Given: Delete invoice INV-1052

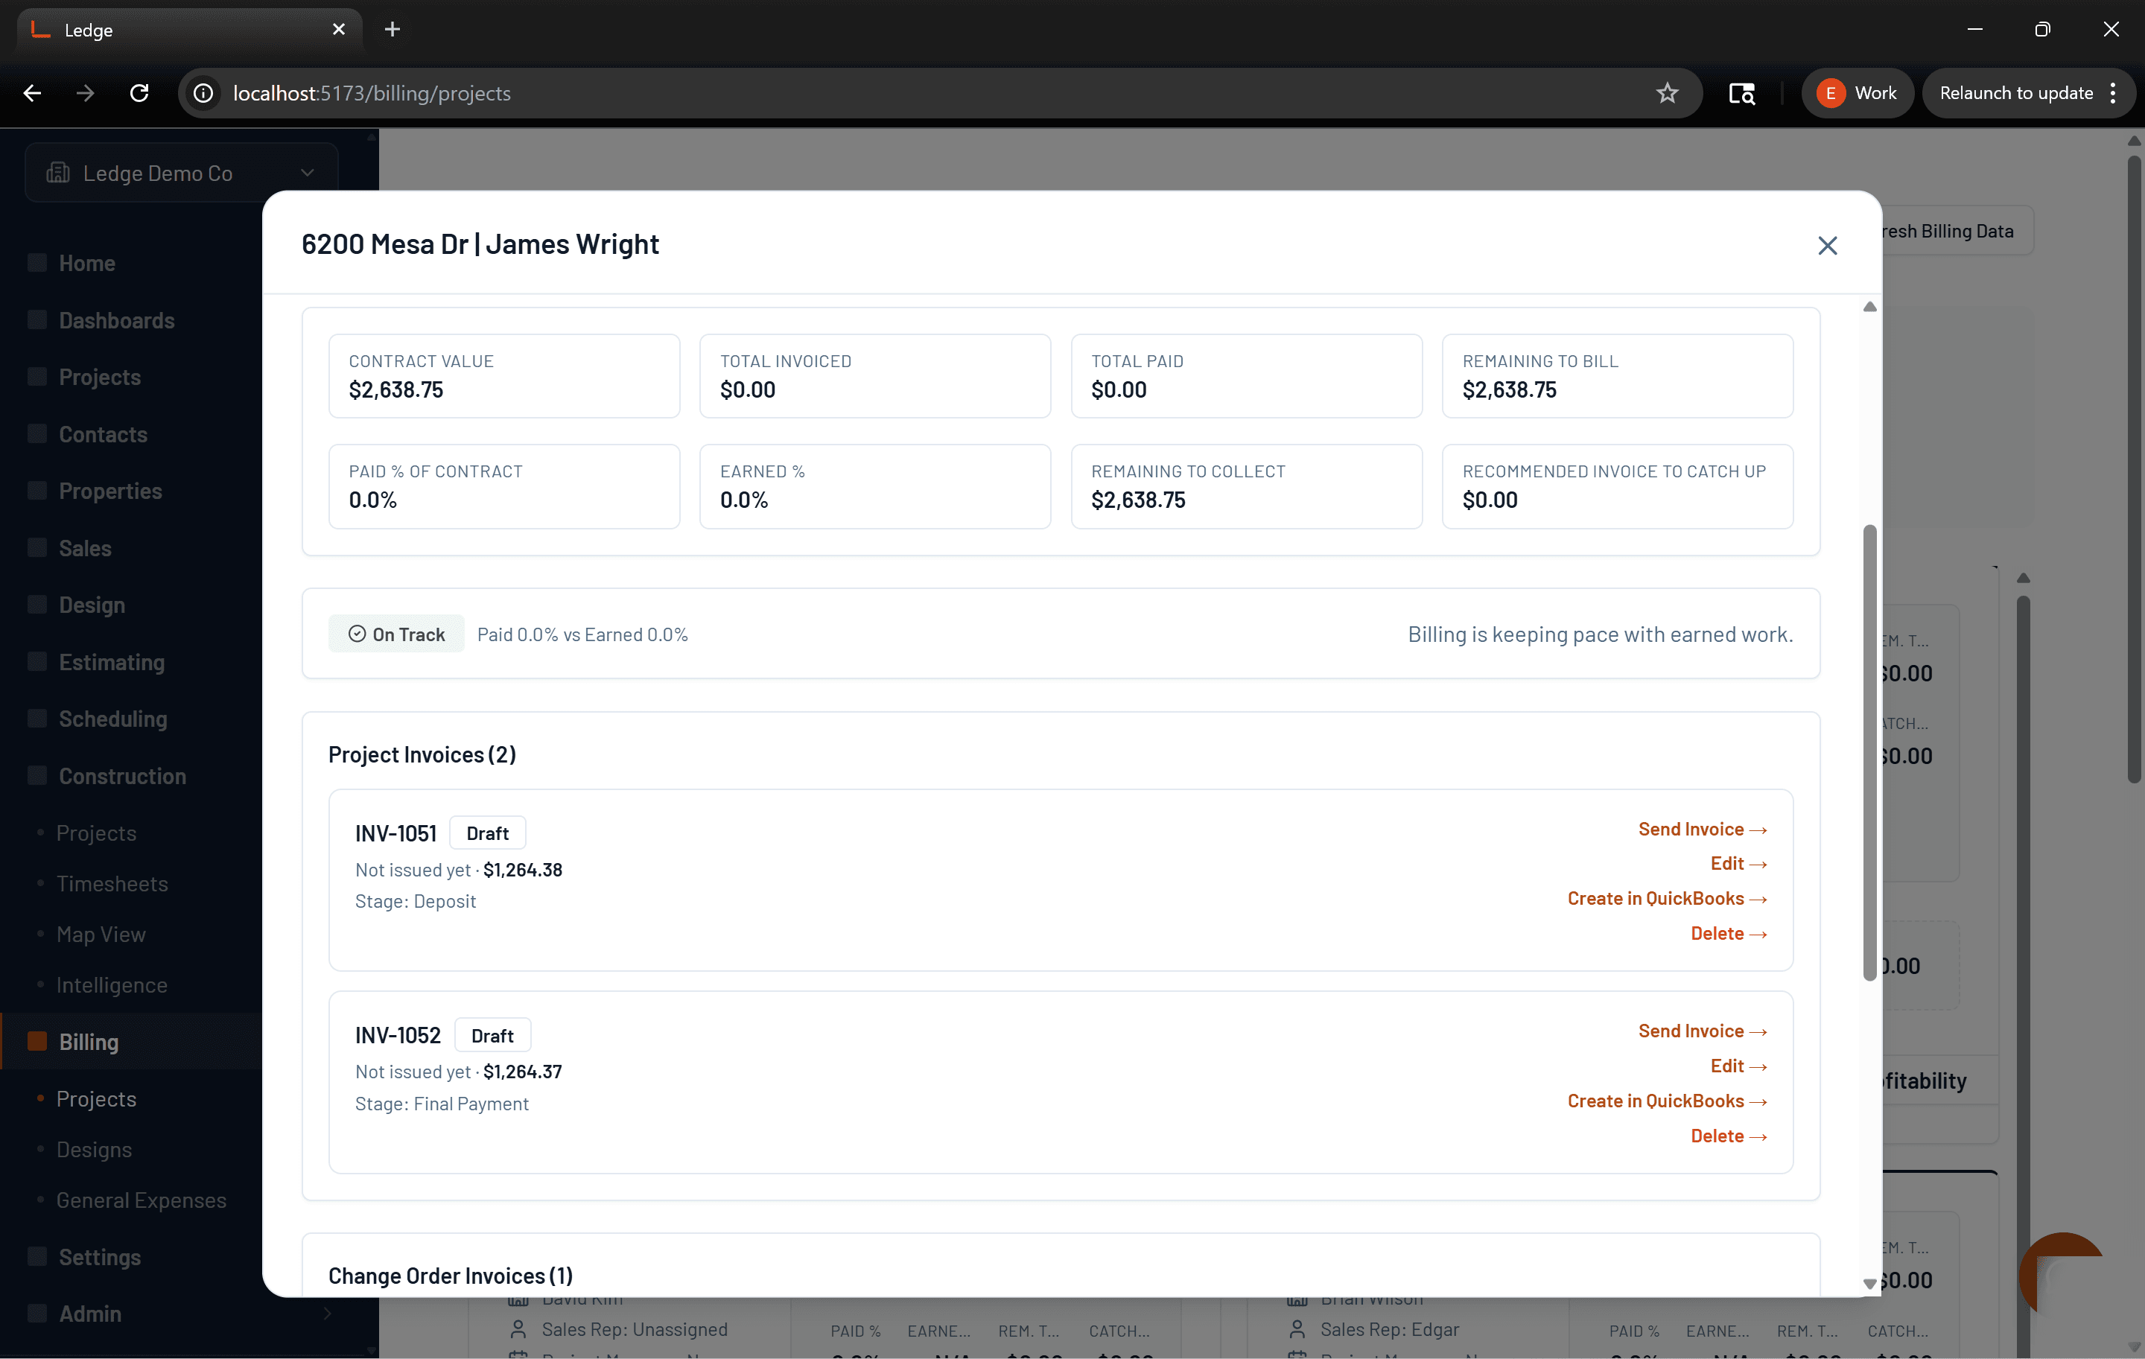Looking at the screenshot, I should tap(1728, 1136).
